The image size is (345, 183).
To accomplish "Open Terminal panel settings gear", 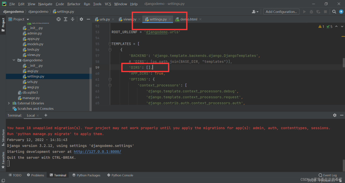I will (x=335, y=115).
